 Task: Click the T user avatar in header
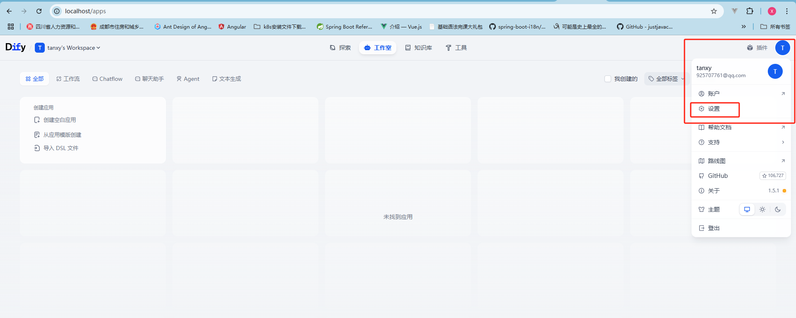[x=783, y=48]
